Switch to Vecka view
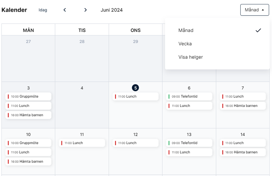 click(x=217, y=44)
